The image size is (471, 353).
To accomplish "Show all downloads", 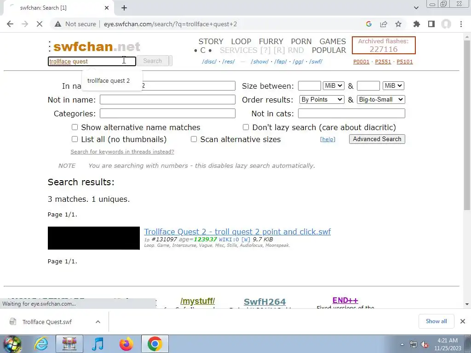I will 436,321.
